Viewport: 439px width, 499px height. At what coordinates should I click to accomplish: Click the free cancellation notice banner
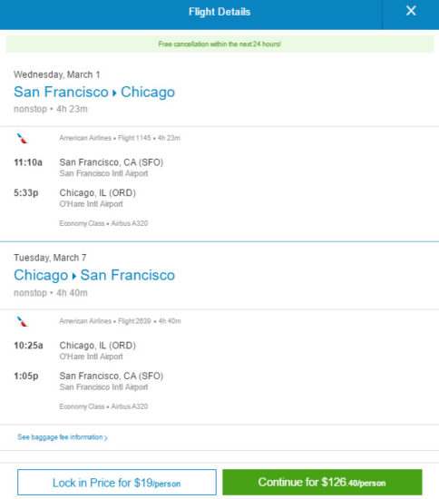click(219, 44)
